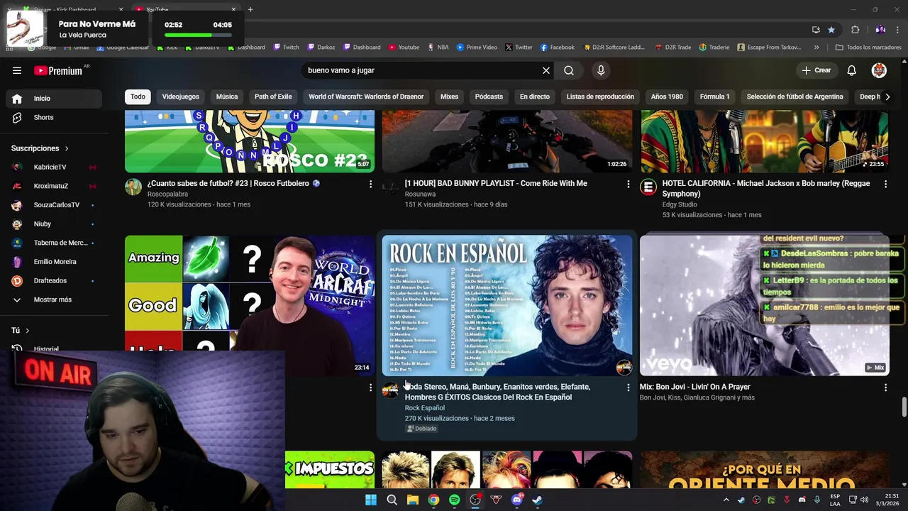Open the notifications bell

pos(852,70)
